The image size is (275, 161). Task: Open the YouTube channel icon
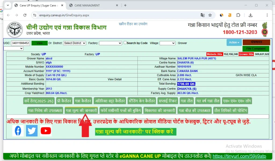(46, 131)
